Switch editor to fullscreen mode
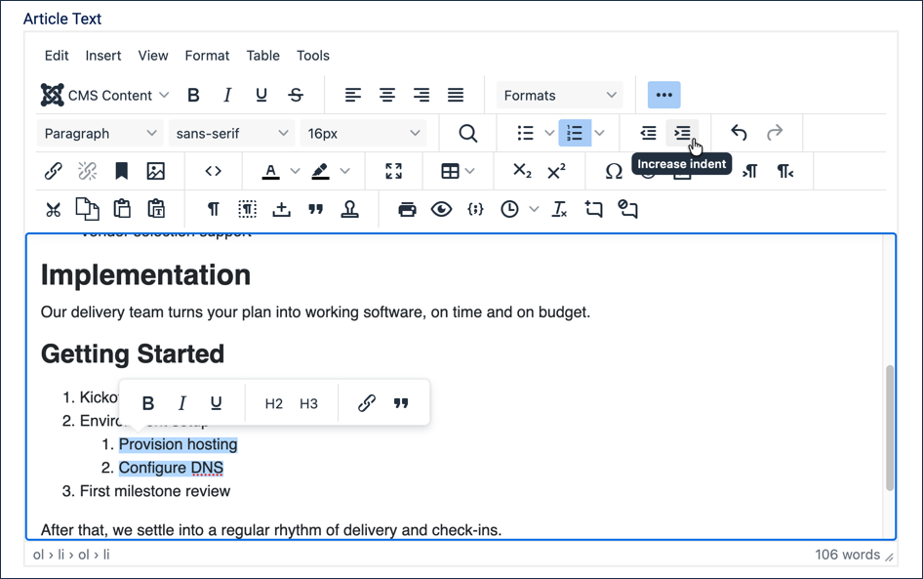923x579 pixels. [x=394, y=171]
